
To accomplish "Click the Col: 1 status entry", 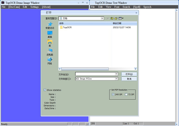I will (136, 124).
